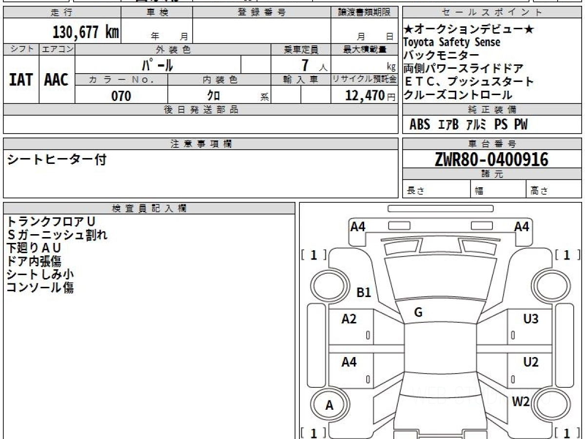585x439 pixels.
Task: Click the カラーNo. label
Action: click(121, 80)
